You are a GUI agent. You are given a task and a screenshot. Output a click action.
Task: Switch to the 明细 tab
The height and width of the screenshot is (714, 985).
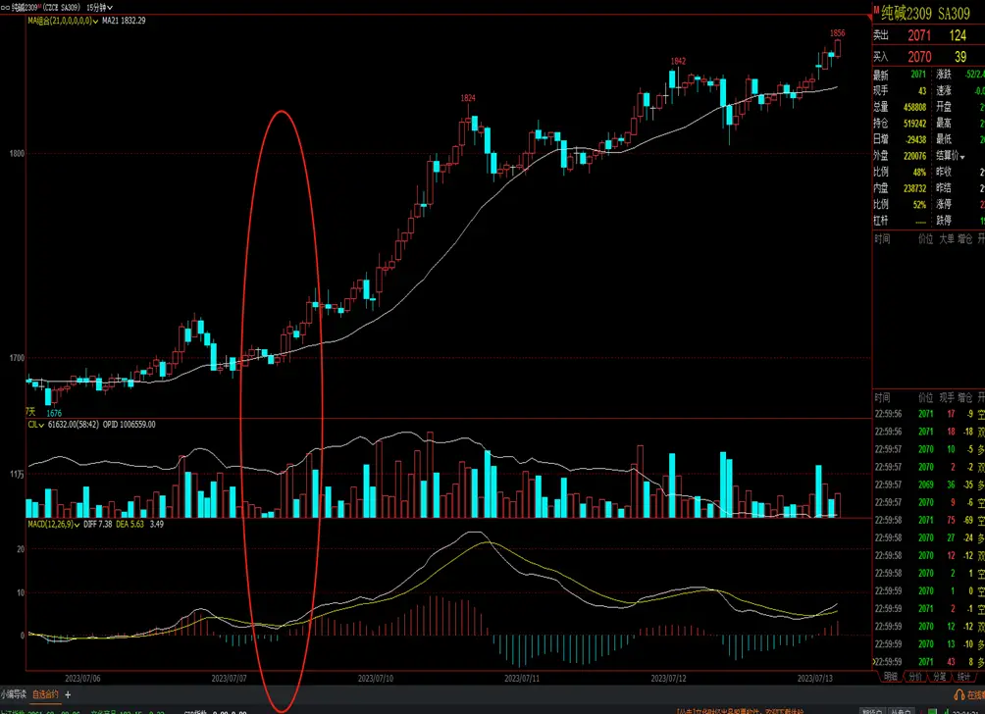[890, 677]
